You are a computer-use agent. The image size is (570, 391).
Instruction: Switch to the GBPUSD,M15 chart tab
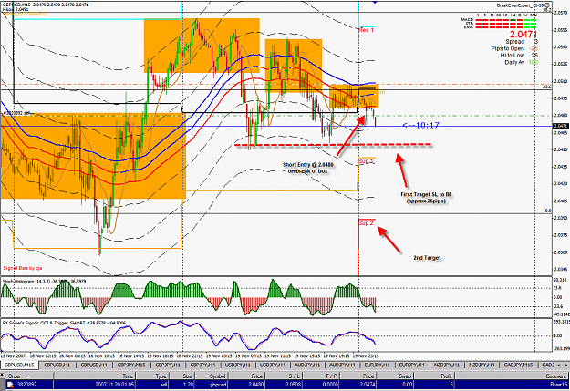(x=20, y=365)
